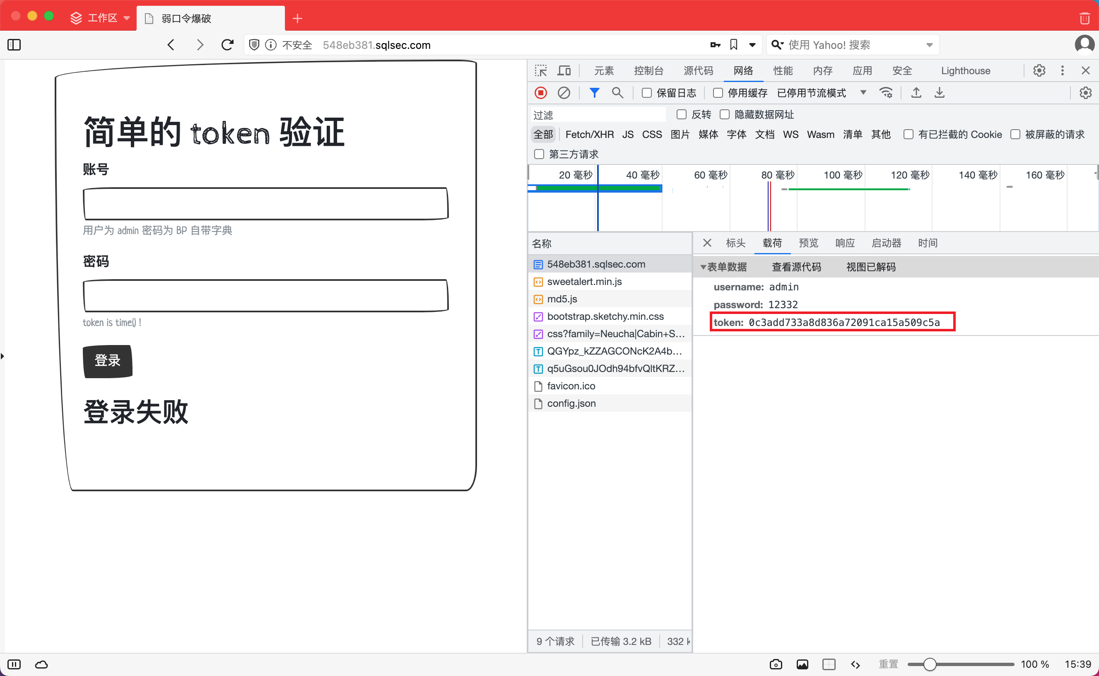The height and width of the screenshot is (676, 1099).
Task: Clear the network log
Action: point(564,93)
